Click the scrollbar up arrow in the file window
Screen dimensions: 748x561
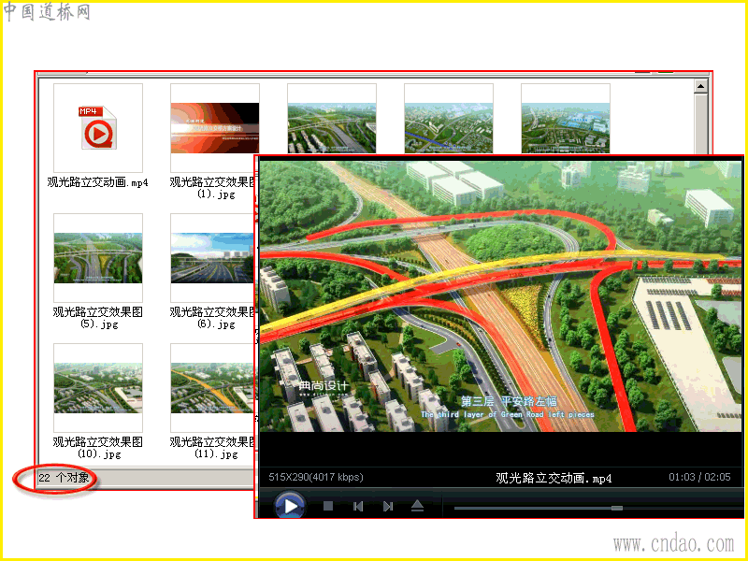pyautogui.click(x=700, y=86)
